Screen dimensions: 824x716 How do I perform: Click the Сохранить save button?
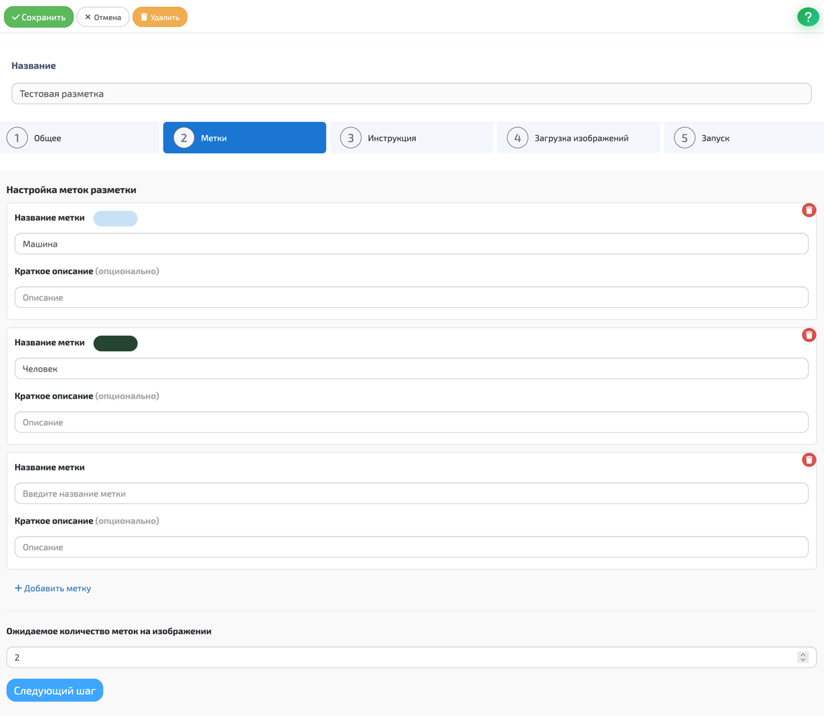(38, 17)
